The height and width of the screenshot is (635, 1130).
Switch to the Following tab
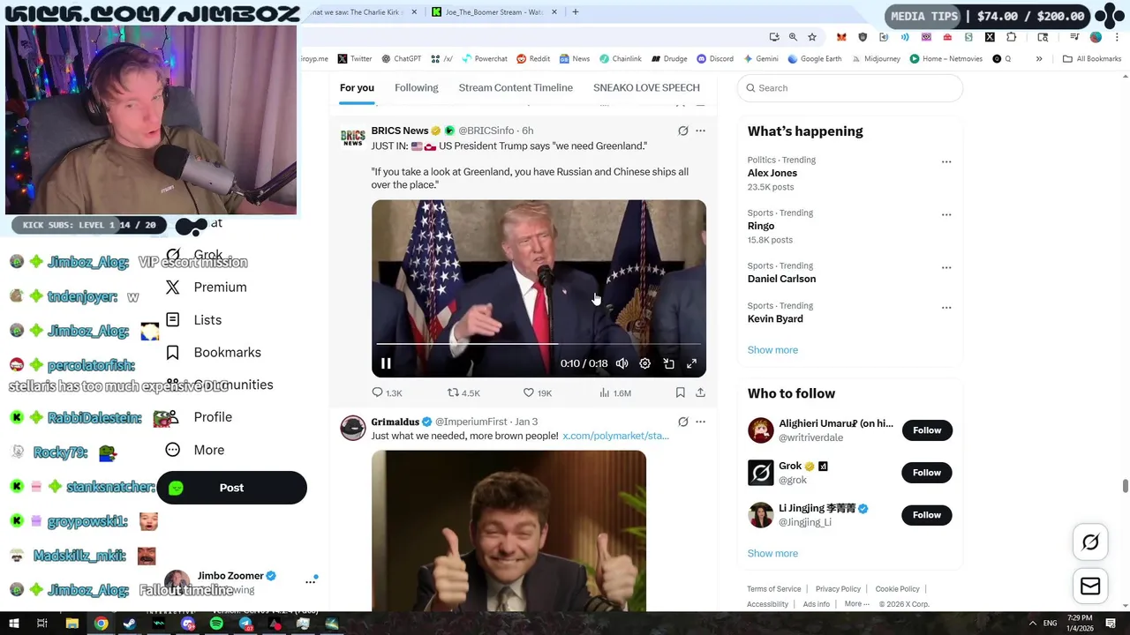416,87
